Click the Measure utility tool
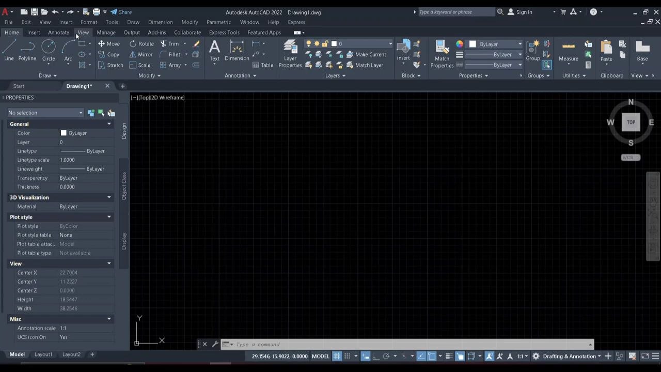This screenshot has height=372, width=661. [569, 51]
